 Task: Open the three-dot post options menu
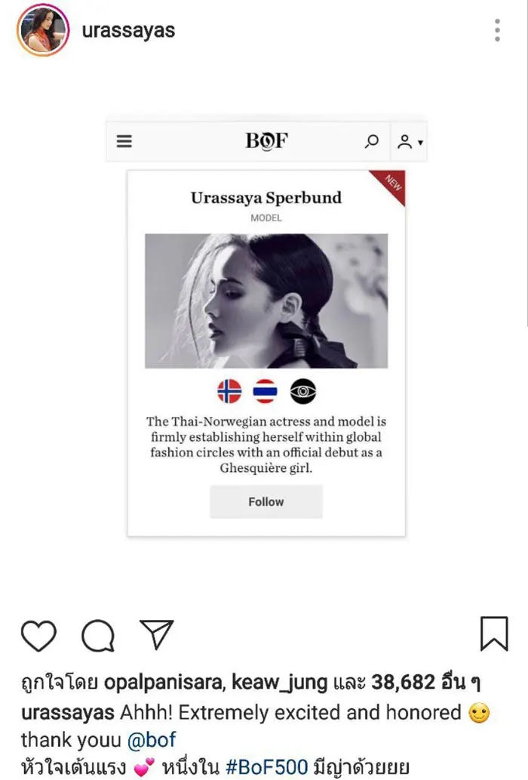[x=497, y=30]
